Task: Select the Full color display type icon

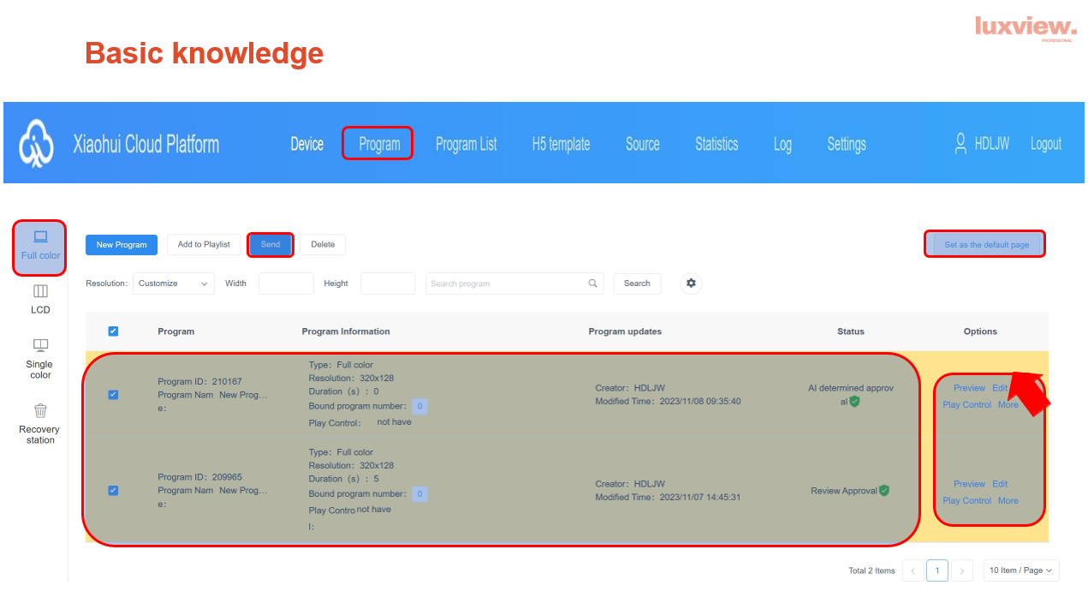Action: [x=40, y=237]
